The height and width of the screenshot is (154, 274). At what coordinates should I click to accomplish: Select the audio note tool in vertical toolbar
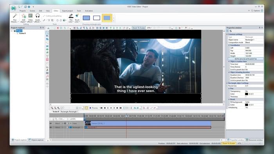tap(47, 76)
